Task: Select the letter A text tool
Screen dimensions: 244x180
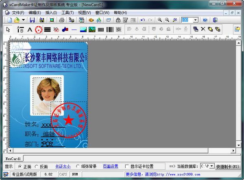Action: coord(30,30)
